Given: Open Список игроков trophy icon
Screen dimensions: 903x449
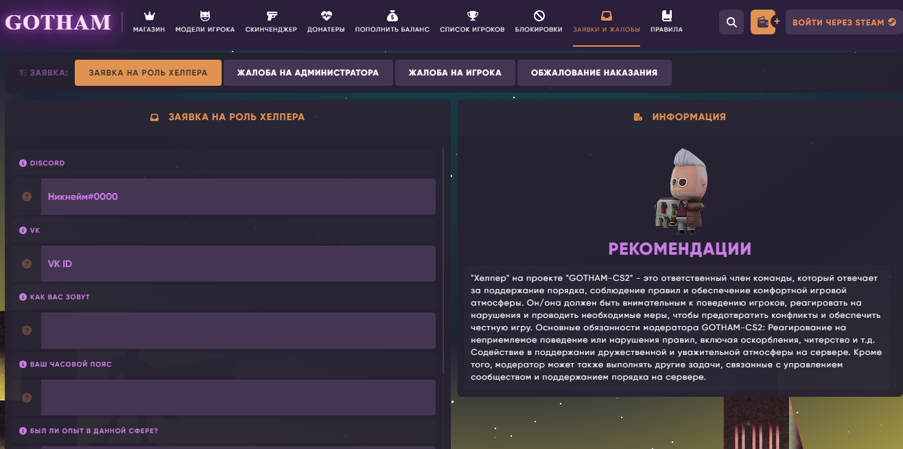Looking at the screenshot, I should pos(472,16).
